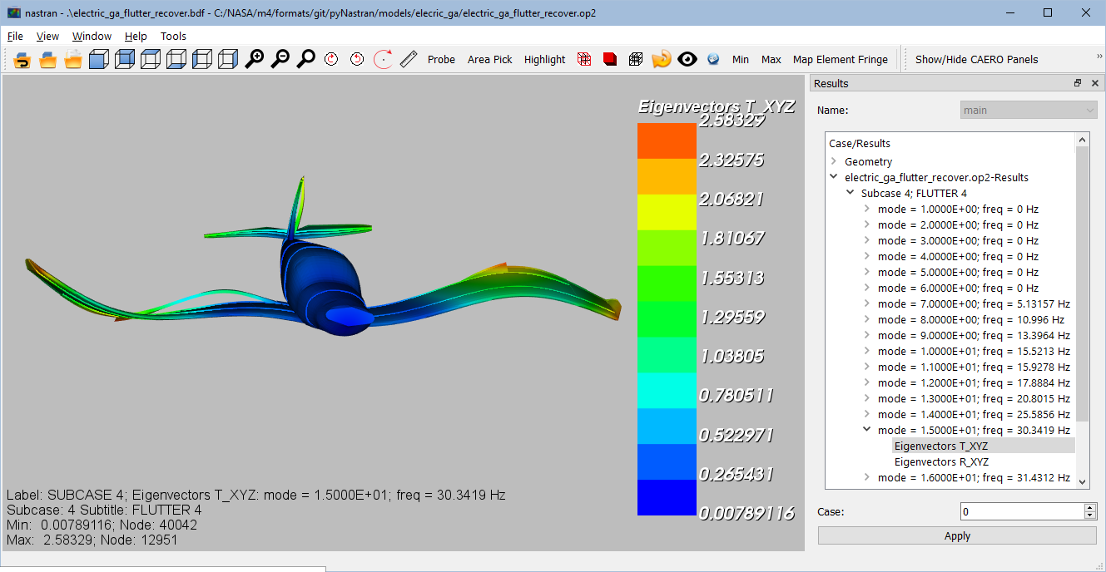The width and height of the screenshot is (1106, 572).
Task: Increment the Case spinner value
Action: coord(1091,507)
